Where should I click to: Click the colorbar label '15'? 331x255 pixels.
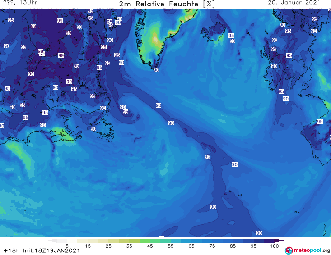point(88,246)
